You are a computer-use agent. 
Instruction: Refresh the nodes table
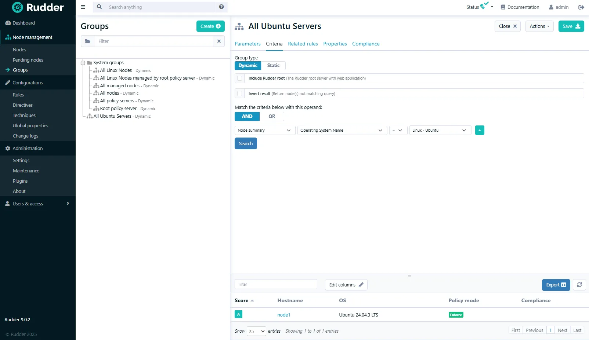[x=579, y=285]
